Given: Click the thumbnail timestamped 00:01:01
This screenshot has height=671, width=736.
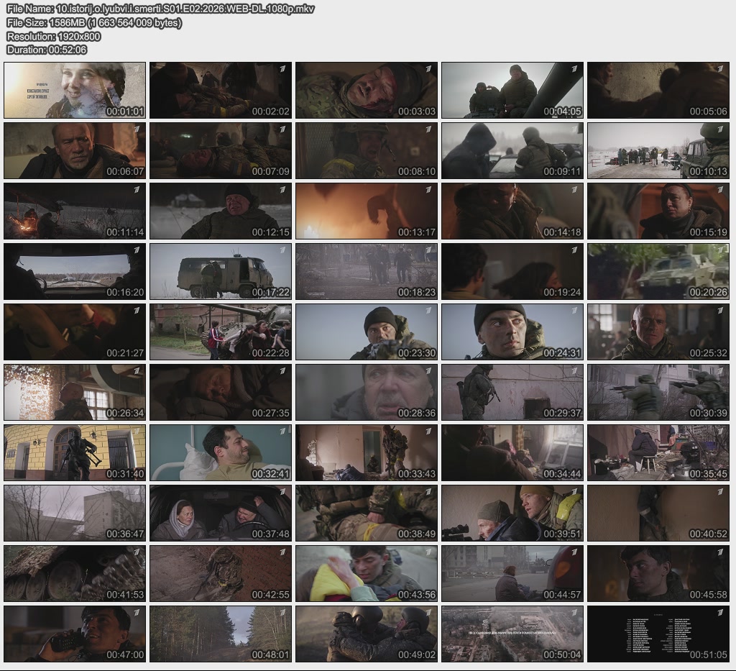Looking at the screenshot, I should 75,90.
